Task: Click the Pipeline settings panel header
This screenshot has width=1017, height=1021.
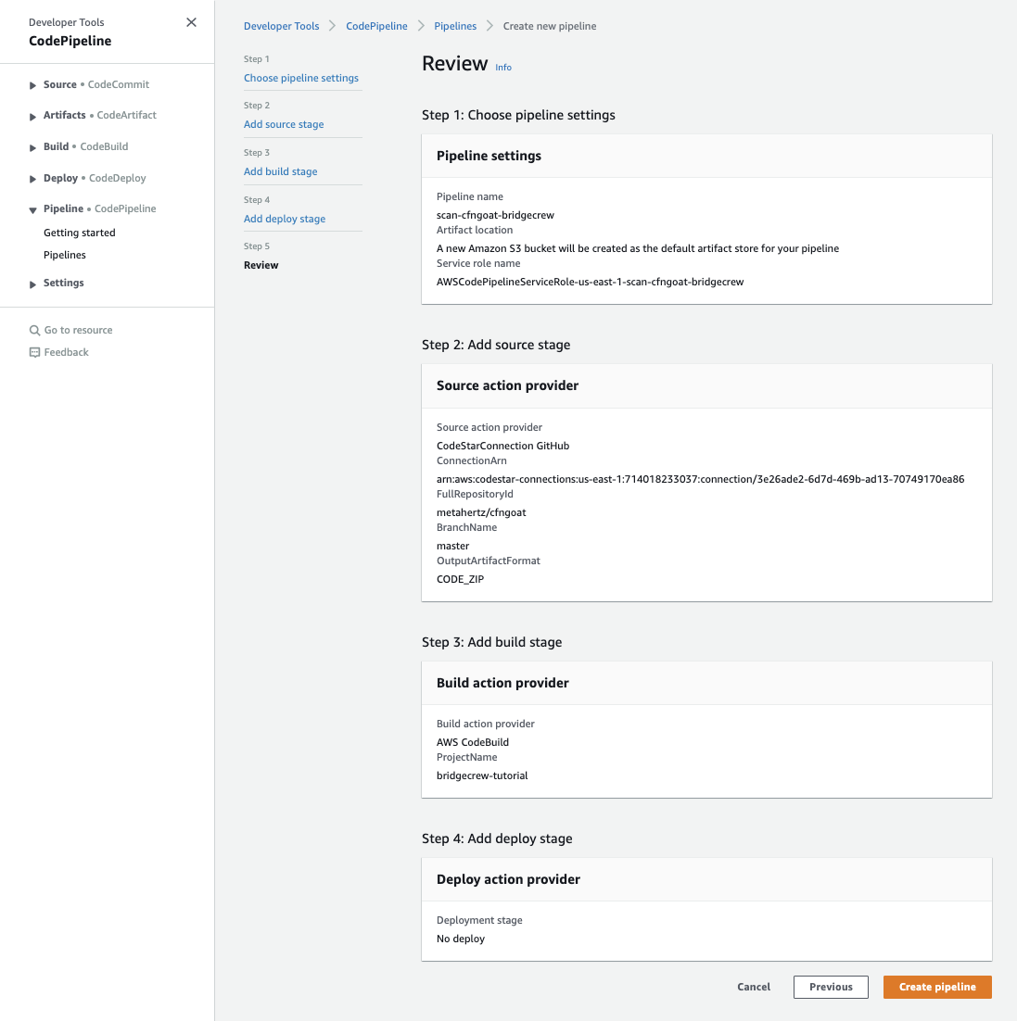Action: 706,156
